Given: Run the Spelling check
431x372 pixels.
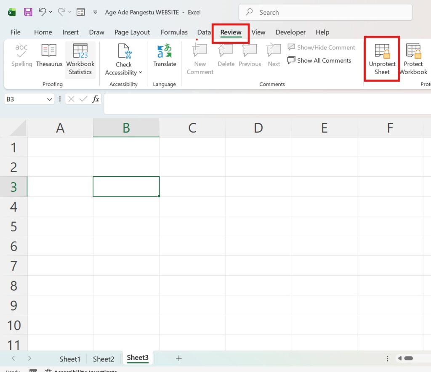Looking at the screenshot, I should 21,55.
